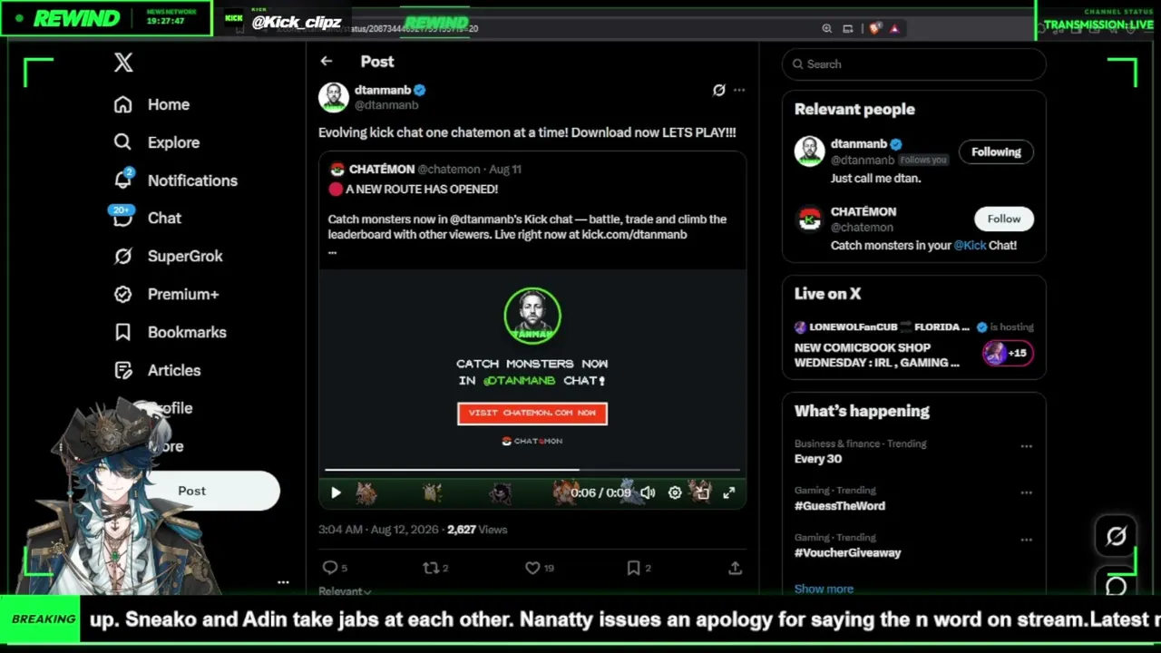This screenshot has width=1161, height=653.
Task: Toggle the Following button for dtanmanb
Action: click(x=996, y=152)
